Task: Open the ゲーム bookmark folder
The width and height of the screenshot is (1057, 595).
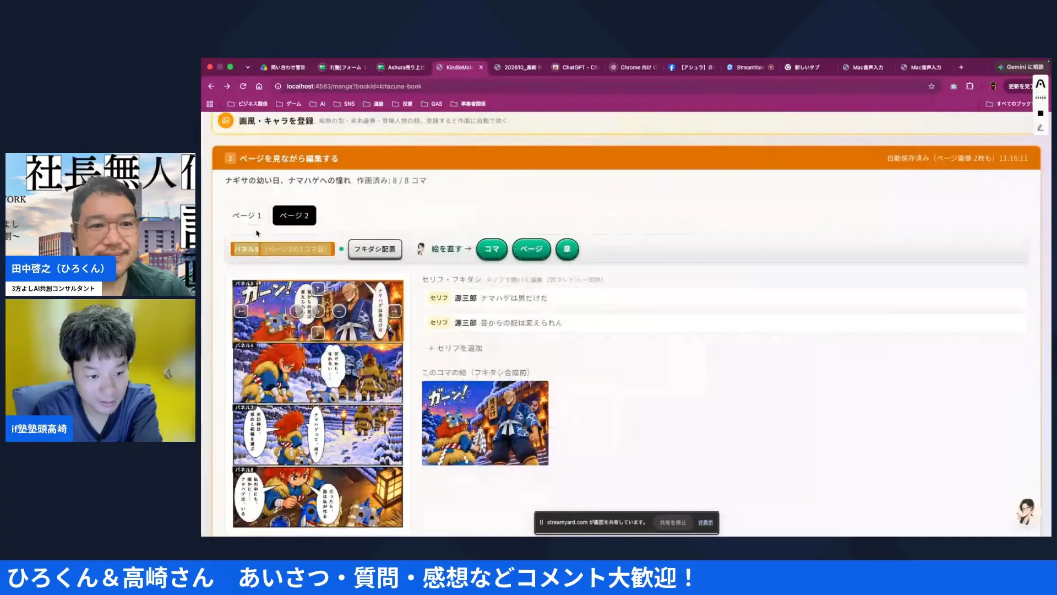Action: 288,104
